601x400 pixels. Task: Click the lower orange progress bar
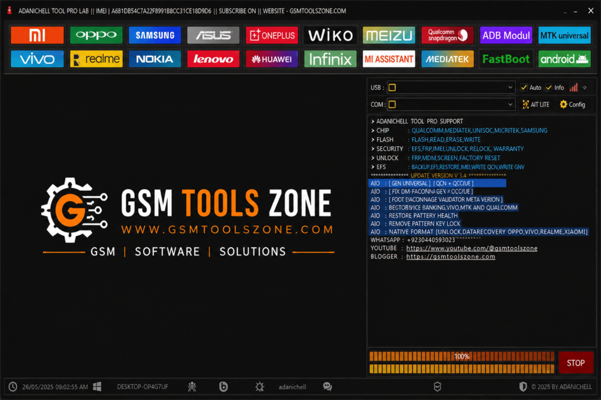(x=462, y=368)
